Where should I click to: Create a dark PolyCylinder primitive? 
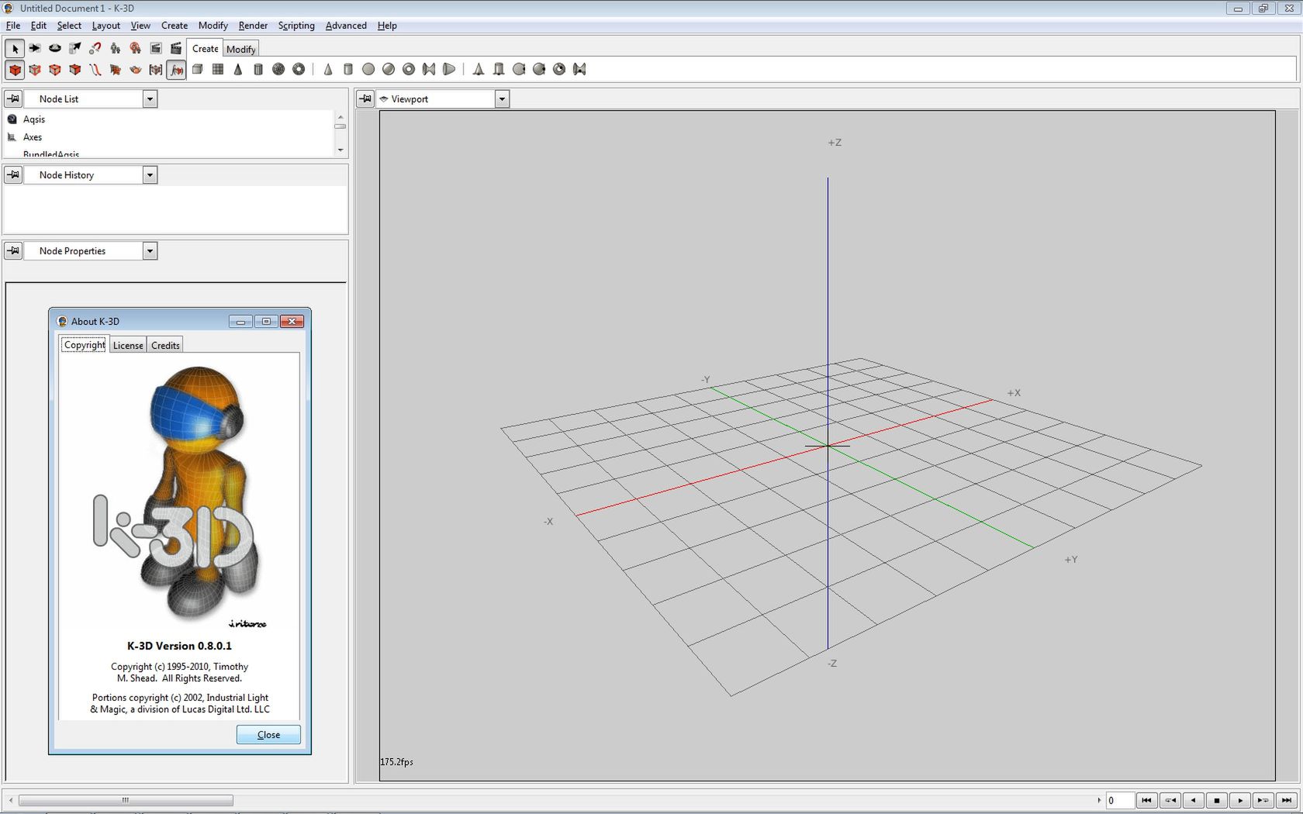(x=258, y=69)
